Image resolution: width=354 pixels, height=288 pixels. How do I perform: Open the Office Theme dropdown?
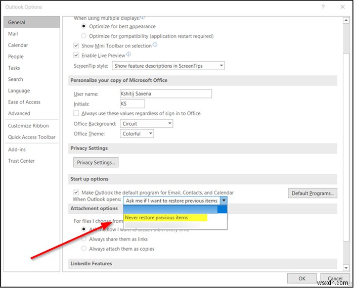(x=137, y=134)
